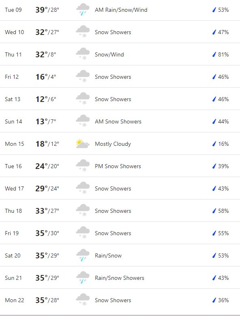Click the 55% precipitation chance for Fri 19

tap(223, 233)
